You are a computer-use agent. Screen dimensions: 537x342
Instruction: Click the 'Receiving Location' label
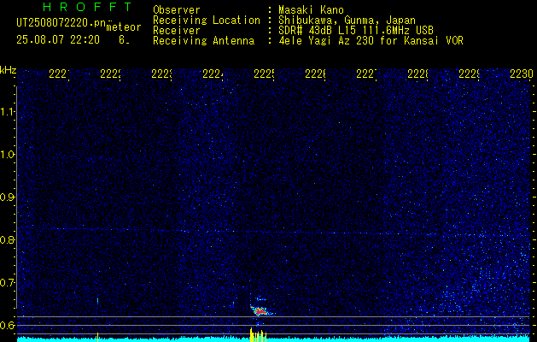(x=207, y=21)
